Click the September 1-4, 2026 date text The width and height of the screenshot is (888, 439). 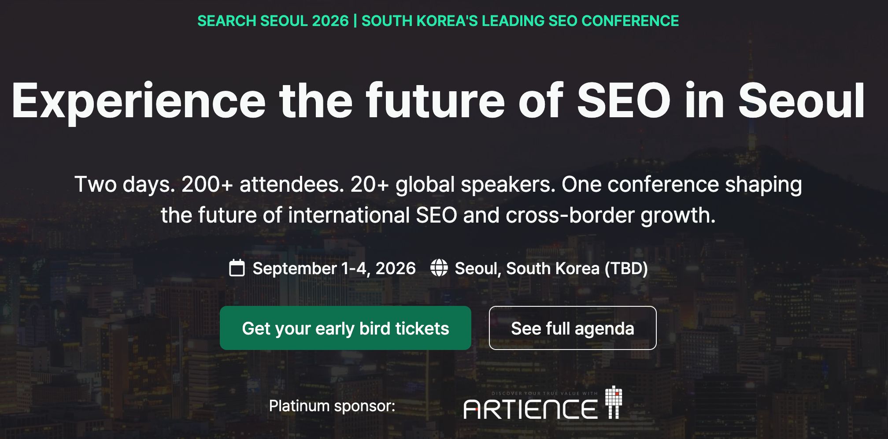pos(334,268)
